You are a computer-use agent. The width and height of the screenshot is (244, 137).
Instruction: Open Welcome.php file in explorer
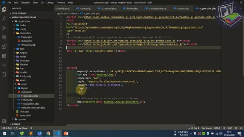point(28,45)
